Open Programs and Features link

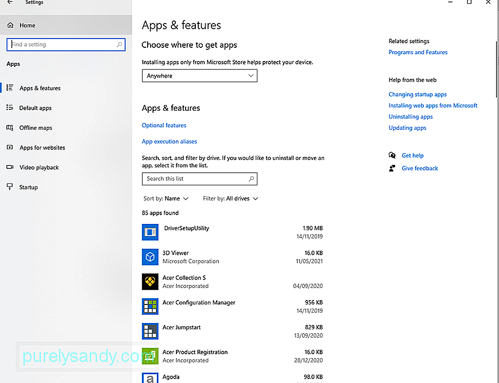click(418, 52)
